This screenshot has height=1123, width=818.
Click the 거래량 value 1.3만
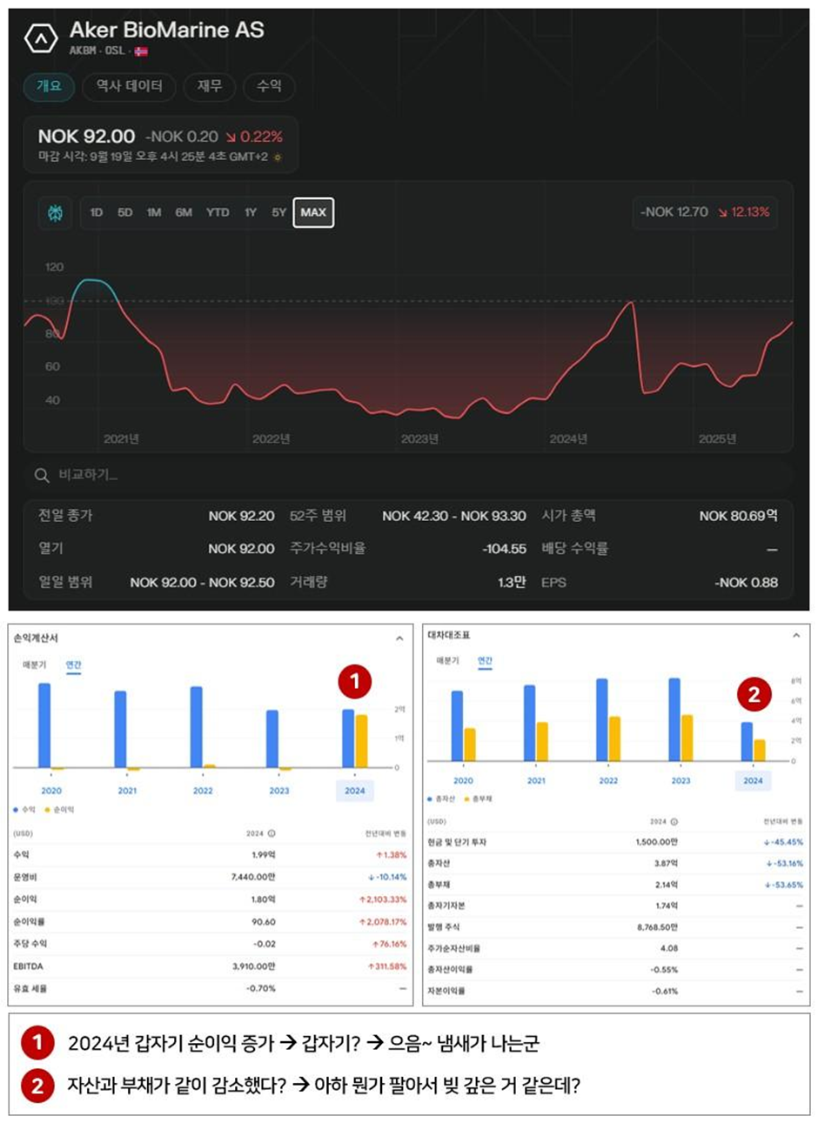(x=512, y=582)
